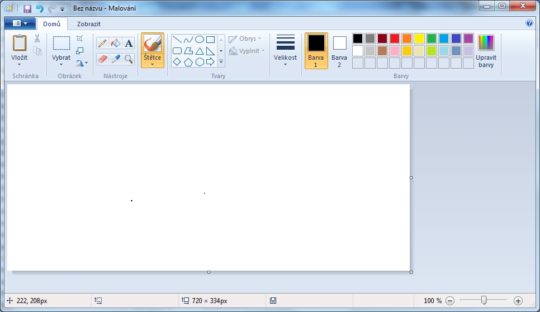Choose the Rounded rectangle shape

tap(177, 51)
